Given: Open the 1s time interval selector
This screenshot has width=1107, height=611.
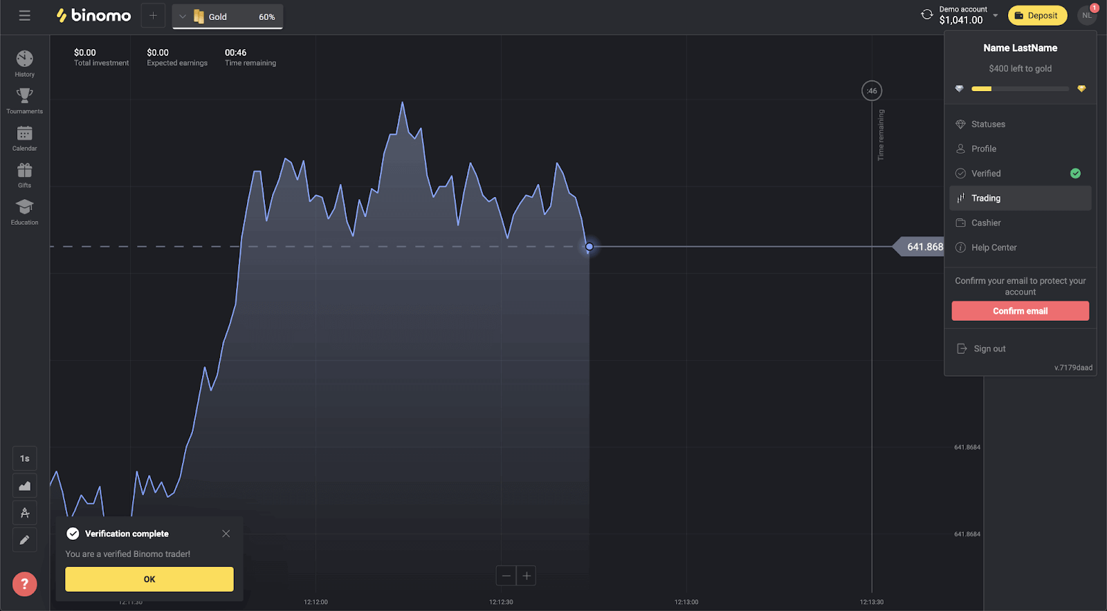Looking at the screenshot, I should pyautogui.click(x=24, y=458).
